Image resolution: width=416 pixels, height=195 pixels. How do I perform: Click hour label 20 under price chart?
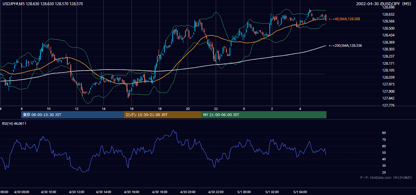pyautogui.click(x=188, y=109)
